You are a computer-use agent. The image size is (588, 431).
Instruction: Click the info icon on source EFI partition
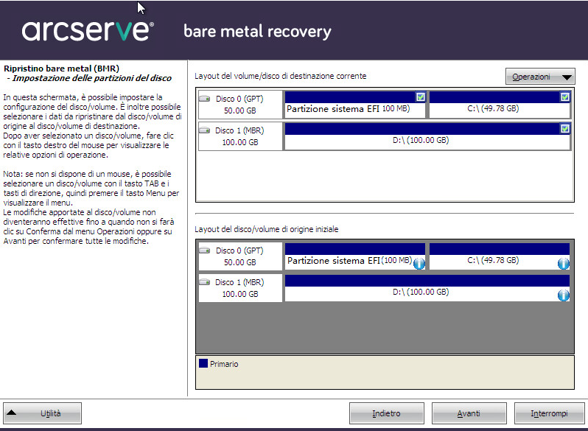tap(419, 264)
